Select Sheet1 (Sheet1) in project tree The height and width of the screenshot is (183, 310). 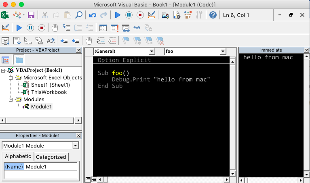pos(51,85)
